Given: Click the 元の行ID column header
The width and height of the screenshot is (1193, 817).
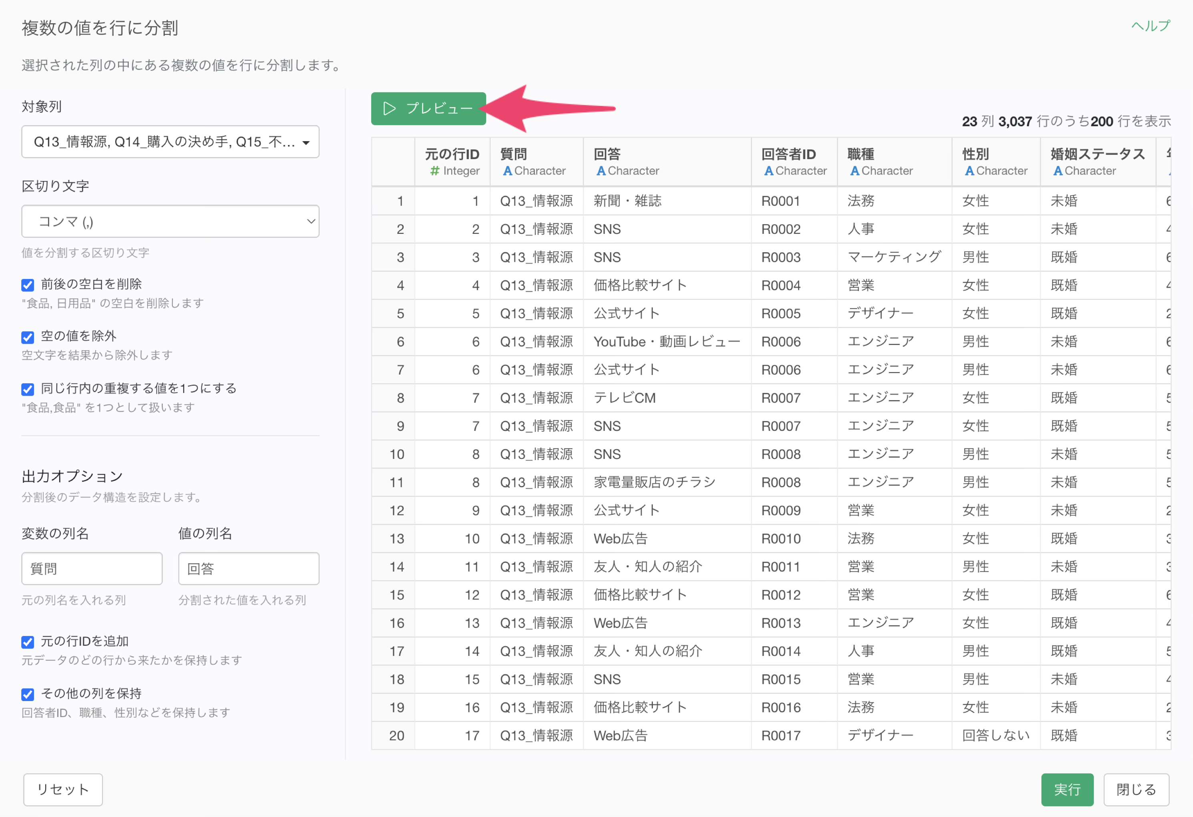Looking at the screenshot, I should (452, 161).
